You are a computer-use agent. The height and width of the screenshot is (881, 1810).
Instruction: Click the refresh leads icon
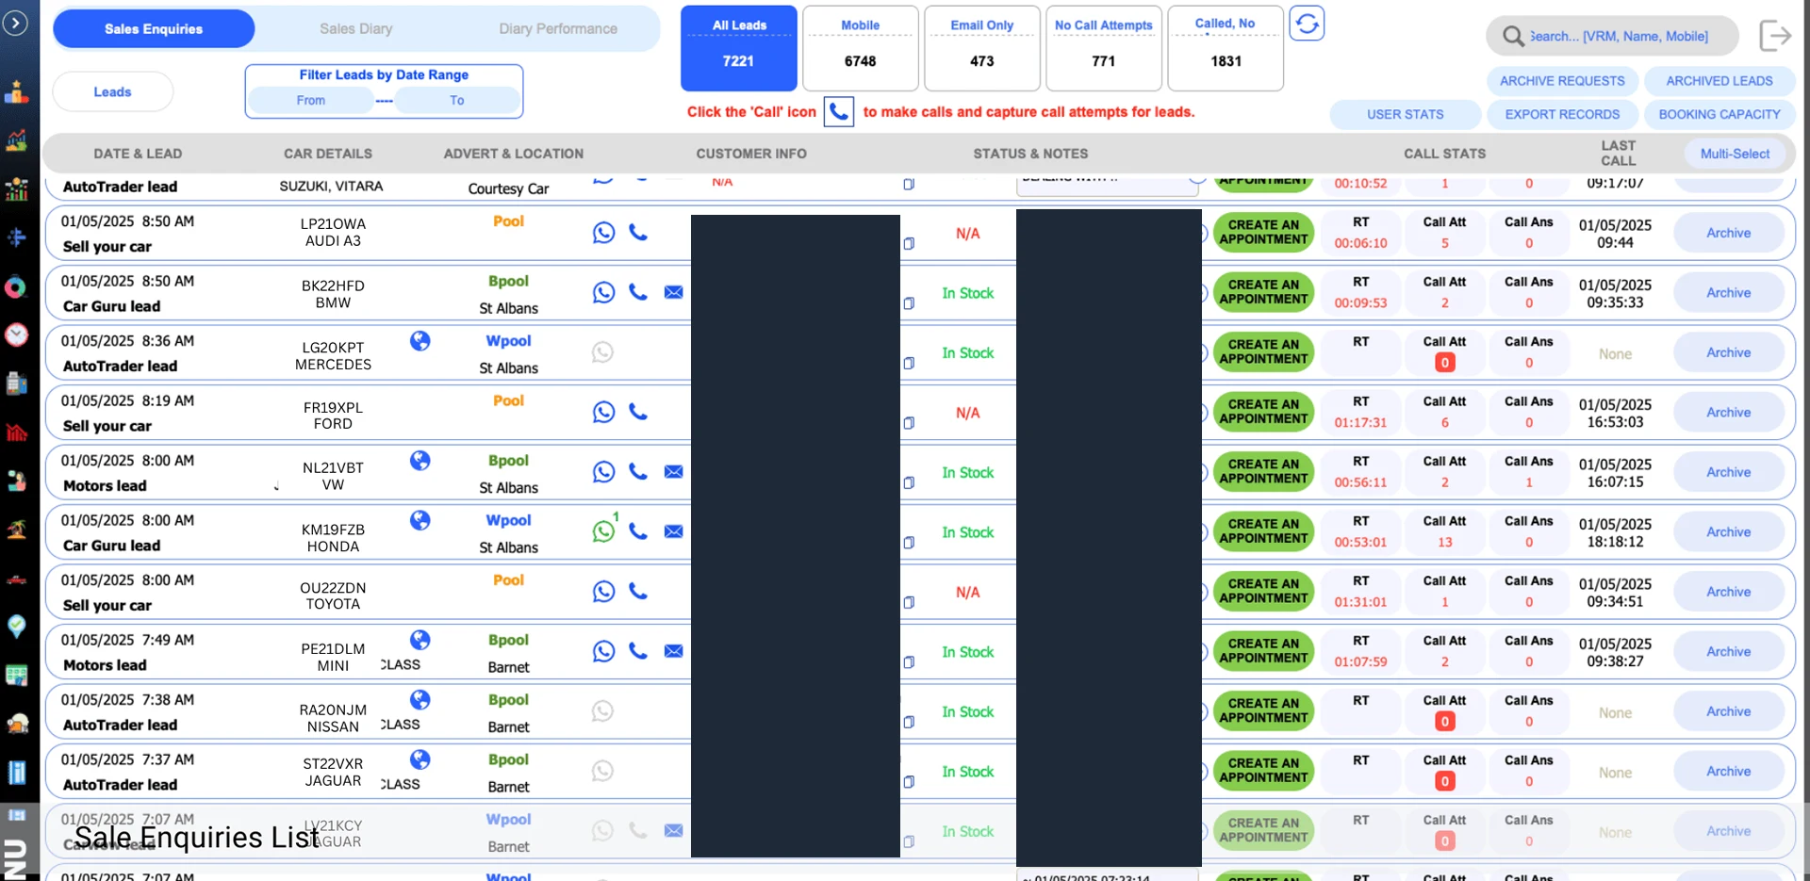1307,24
